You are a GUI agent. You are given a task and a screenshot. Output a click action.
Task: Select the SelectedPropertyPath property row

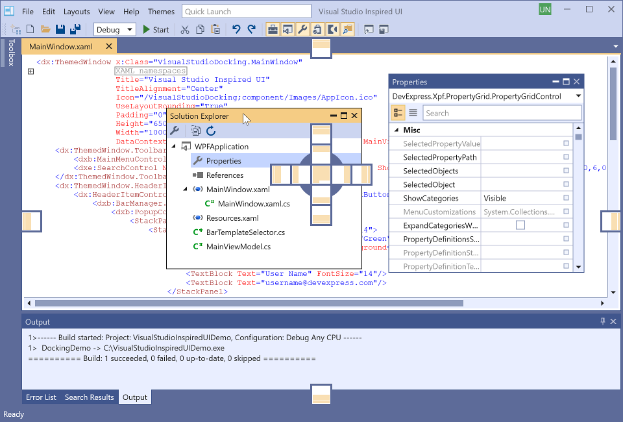481,157
